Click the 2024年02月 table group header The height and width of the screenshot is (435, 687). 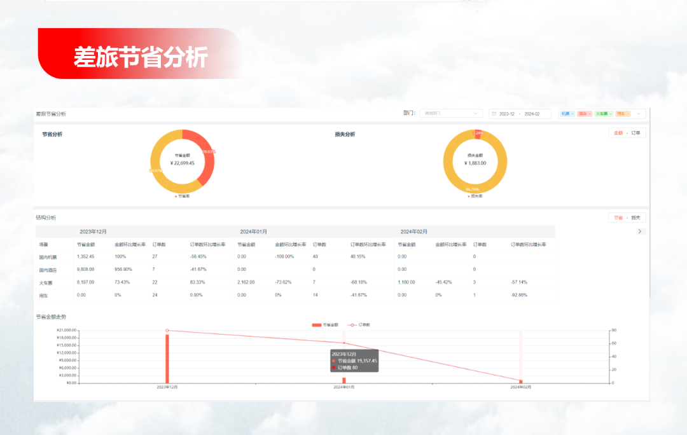point(413,231)
